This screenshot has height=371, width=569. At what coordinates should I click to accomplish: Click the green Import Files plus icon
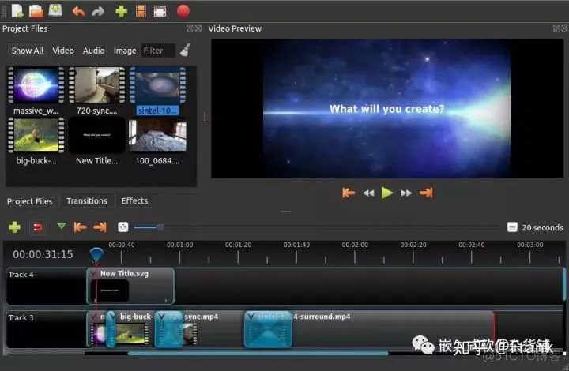[121, 11]
